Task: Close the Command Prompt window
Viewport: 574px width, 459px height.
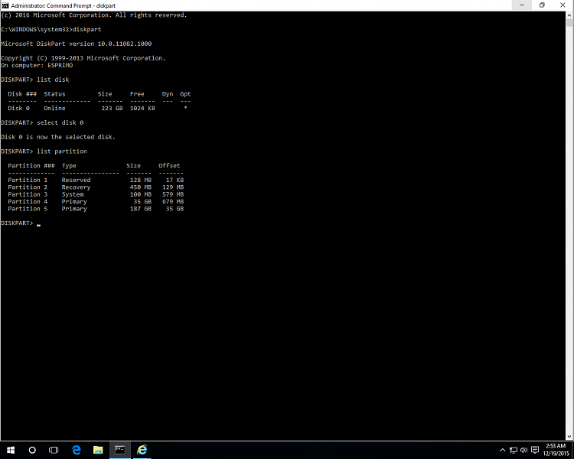Action: [563, 5]
